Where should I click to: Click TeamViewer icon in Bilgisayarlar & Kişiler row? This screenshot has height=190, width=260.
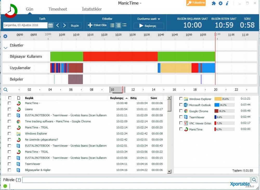tap(18, 170)
